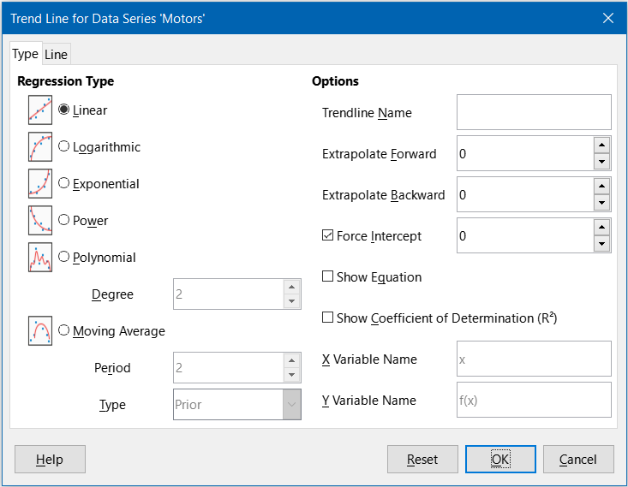Click the Logarithmic regression curve icon
Screen dimensions: 628x487
pyautogui.click(x=40, y=147)
